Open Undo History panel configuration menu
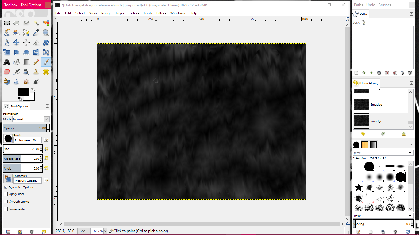This screenshot has width=419, height=235. (411, 83)
